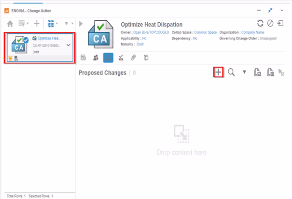
Task: Click the Drop content here area
Action: pos(181,140)
